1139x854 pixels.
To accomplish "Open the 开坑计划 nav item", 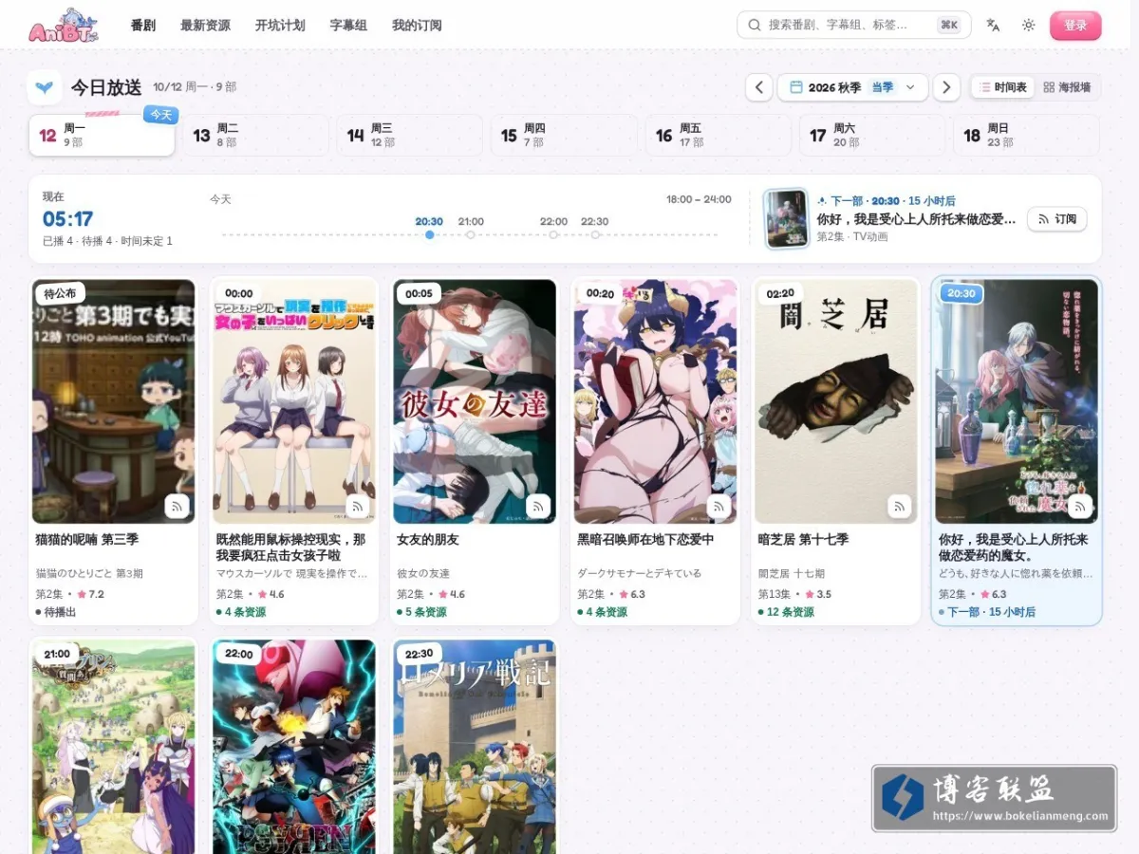I will [x=280, y=26].
